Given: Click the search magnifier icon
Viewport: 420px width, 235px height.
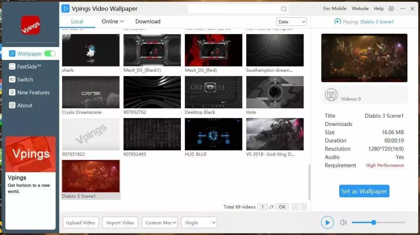Looking at the screenshot, I should coord(284,9).
